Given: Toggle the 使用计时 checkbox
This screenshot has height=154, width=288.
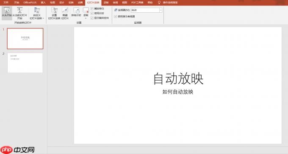Looking at the screenshot, I should [x=92, y=13].
